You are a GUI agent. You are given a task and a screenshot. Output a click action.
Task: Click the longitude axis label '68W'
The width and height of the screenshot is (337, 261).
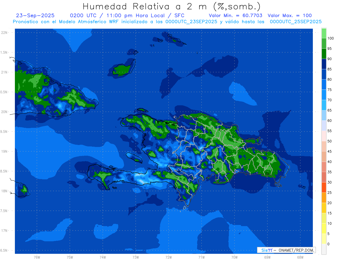pos(300,257)
